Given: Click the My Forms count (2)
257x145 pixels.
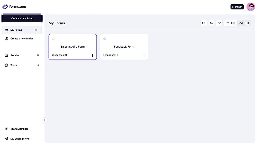Looking at the screenshot, I should (36, 30).
